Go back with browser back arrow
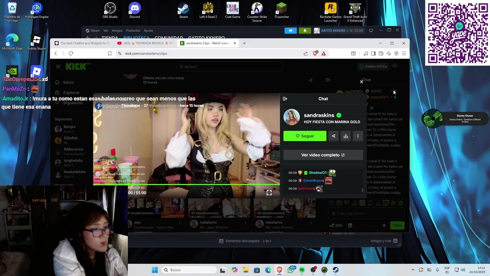The height and width of the screenshot is (276, 490). pyautogui.click(x=56, y=54)
